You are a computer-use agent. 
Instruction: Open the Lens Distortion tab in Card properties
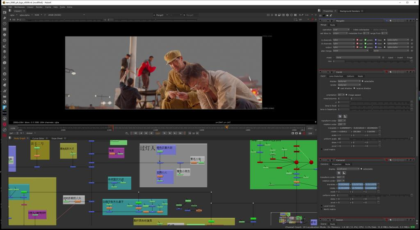point(336,76)
